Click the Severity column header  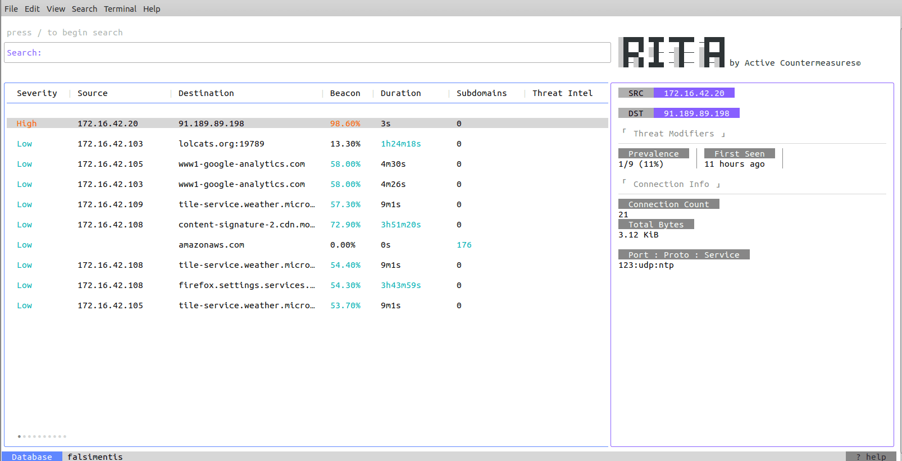37,93
